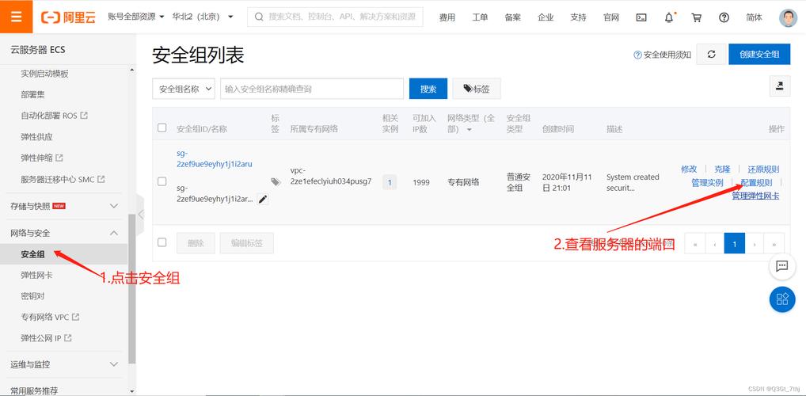Select 实例启动模板 in sidebar

(44, 74)
